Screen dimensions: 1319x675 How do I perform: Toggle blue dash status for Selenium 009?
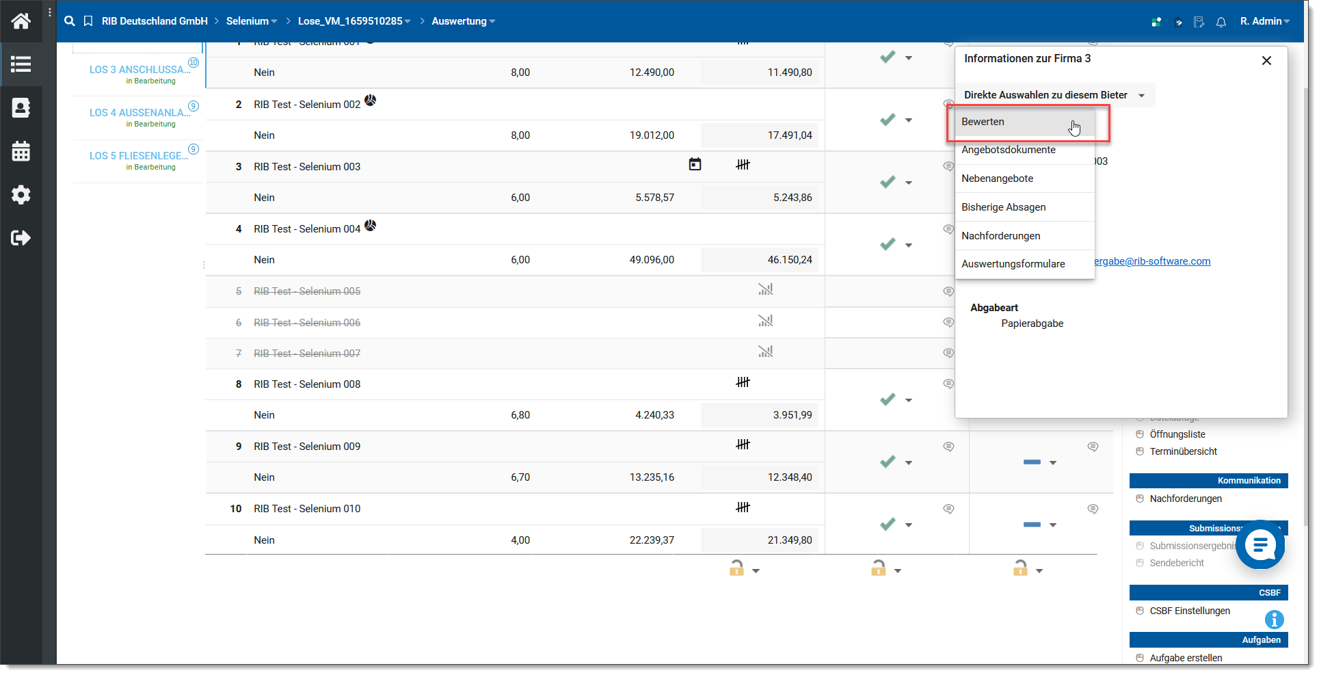(1032, 462)
